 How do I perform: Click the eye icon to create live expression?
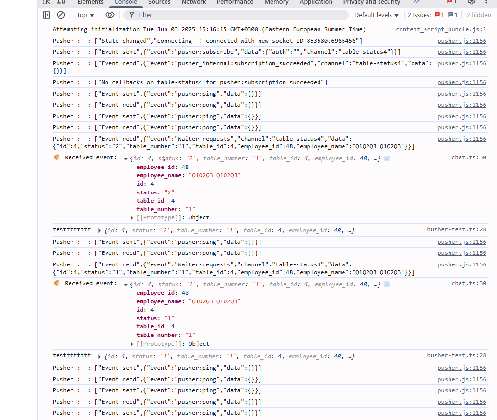pyautogui.click(x=110, y=15)
